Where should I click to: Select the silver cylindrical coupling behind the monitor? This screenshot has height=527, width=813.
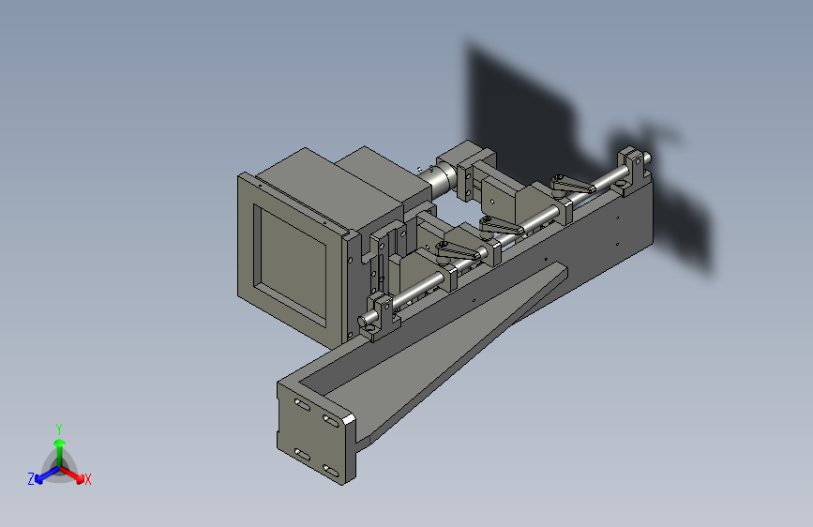click(439, 179)
